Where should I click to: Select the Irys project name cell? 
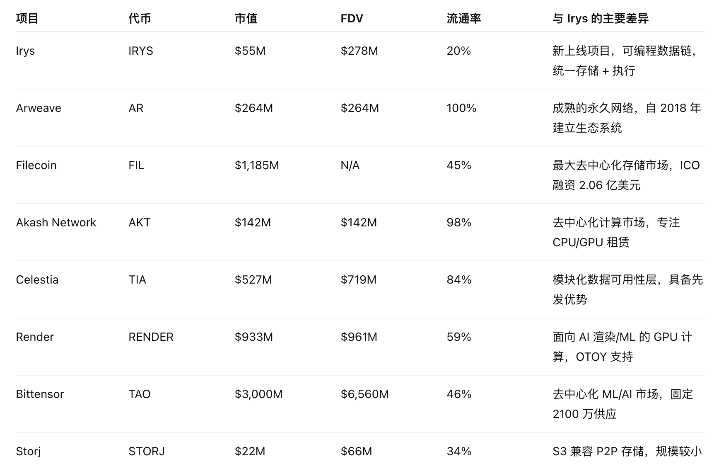click(x=25, y=51)
